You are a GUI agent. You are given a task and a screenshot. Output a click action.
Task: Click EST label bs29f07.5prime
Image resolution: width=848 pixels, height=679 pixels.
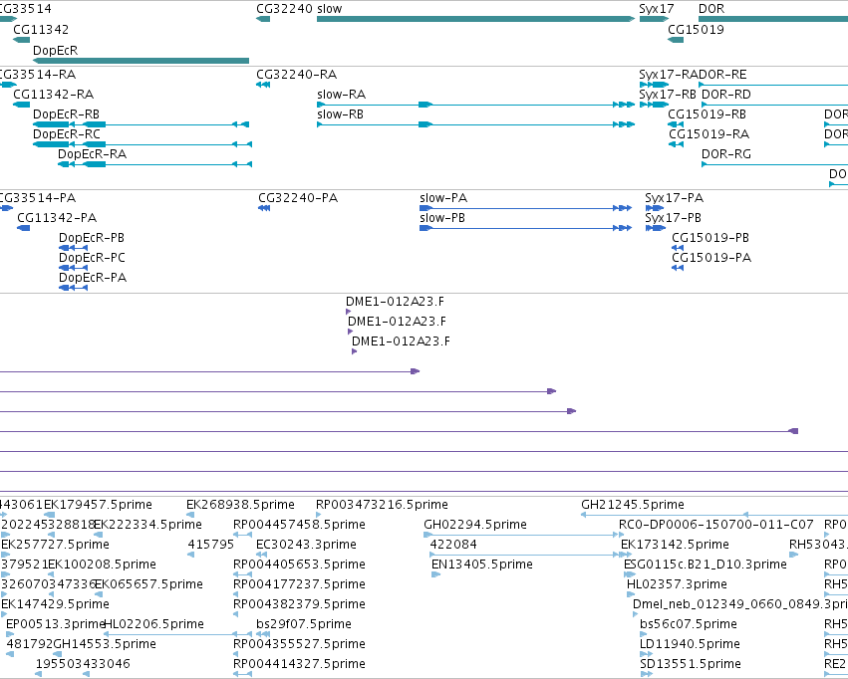point(304,625)
